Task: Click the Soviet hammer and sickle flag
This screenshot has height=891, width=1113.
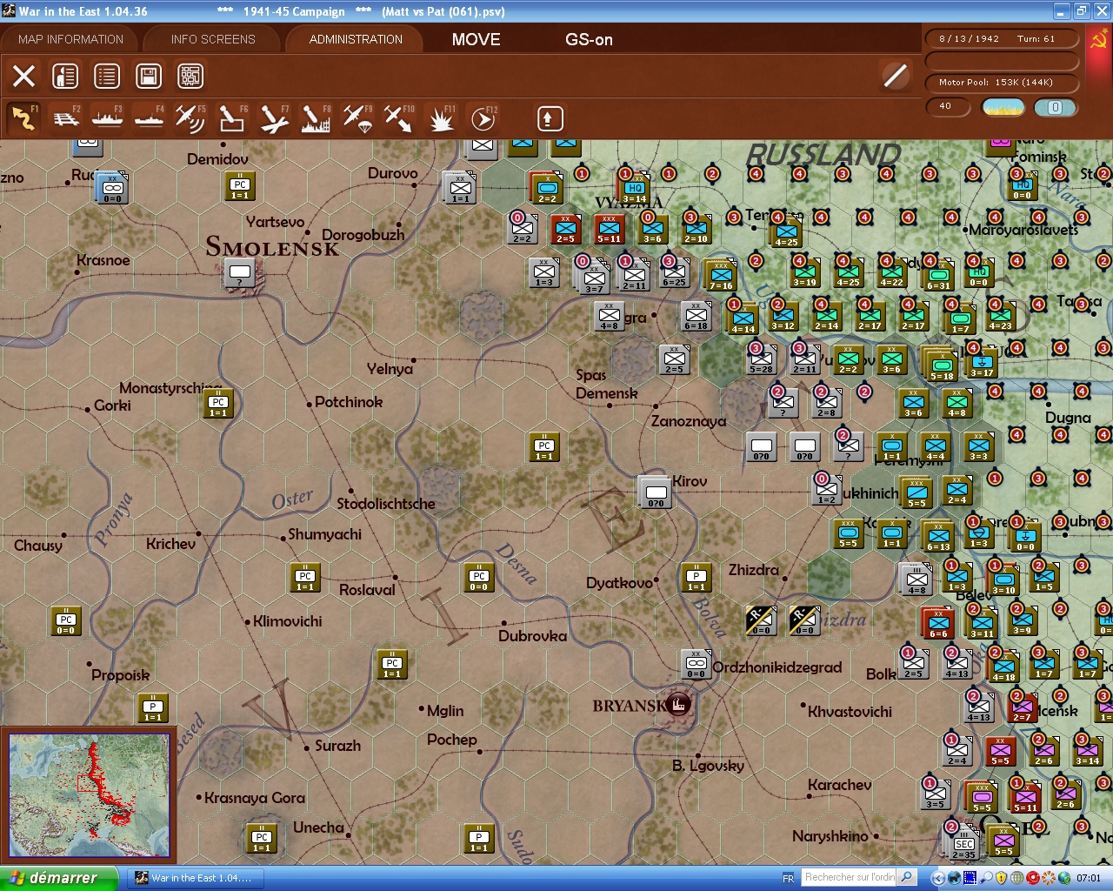Action: coord(1099,40)
